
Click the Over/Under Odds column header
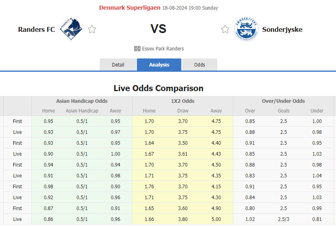point(283,101)
